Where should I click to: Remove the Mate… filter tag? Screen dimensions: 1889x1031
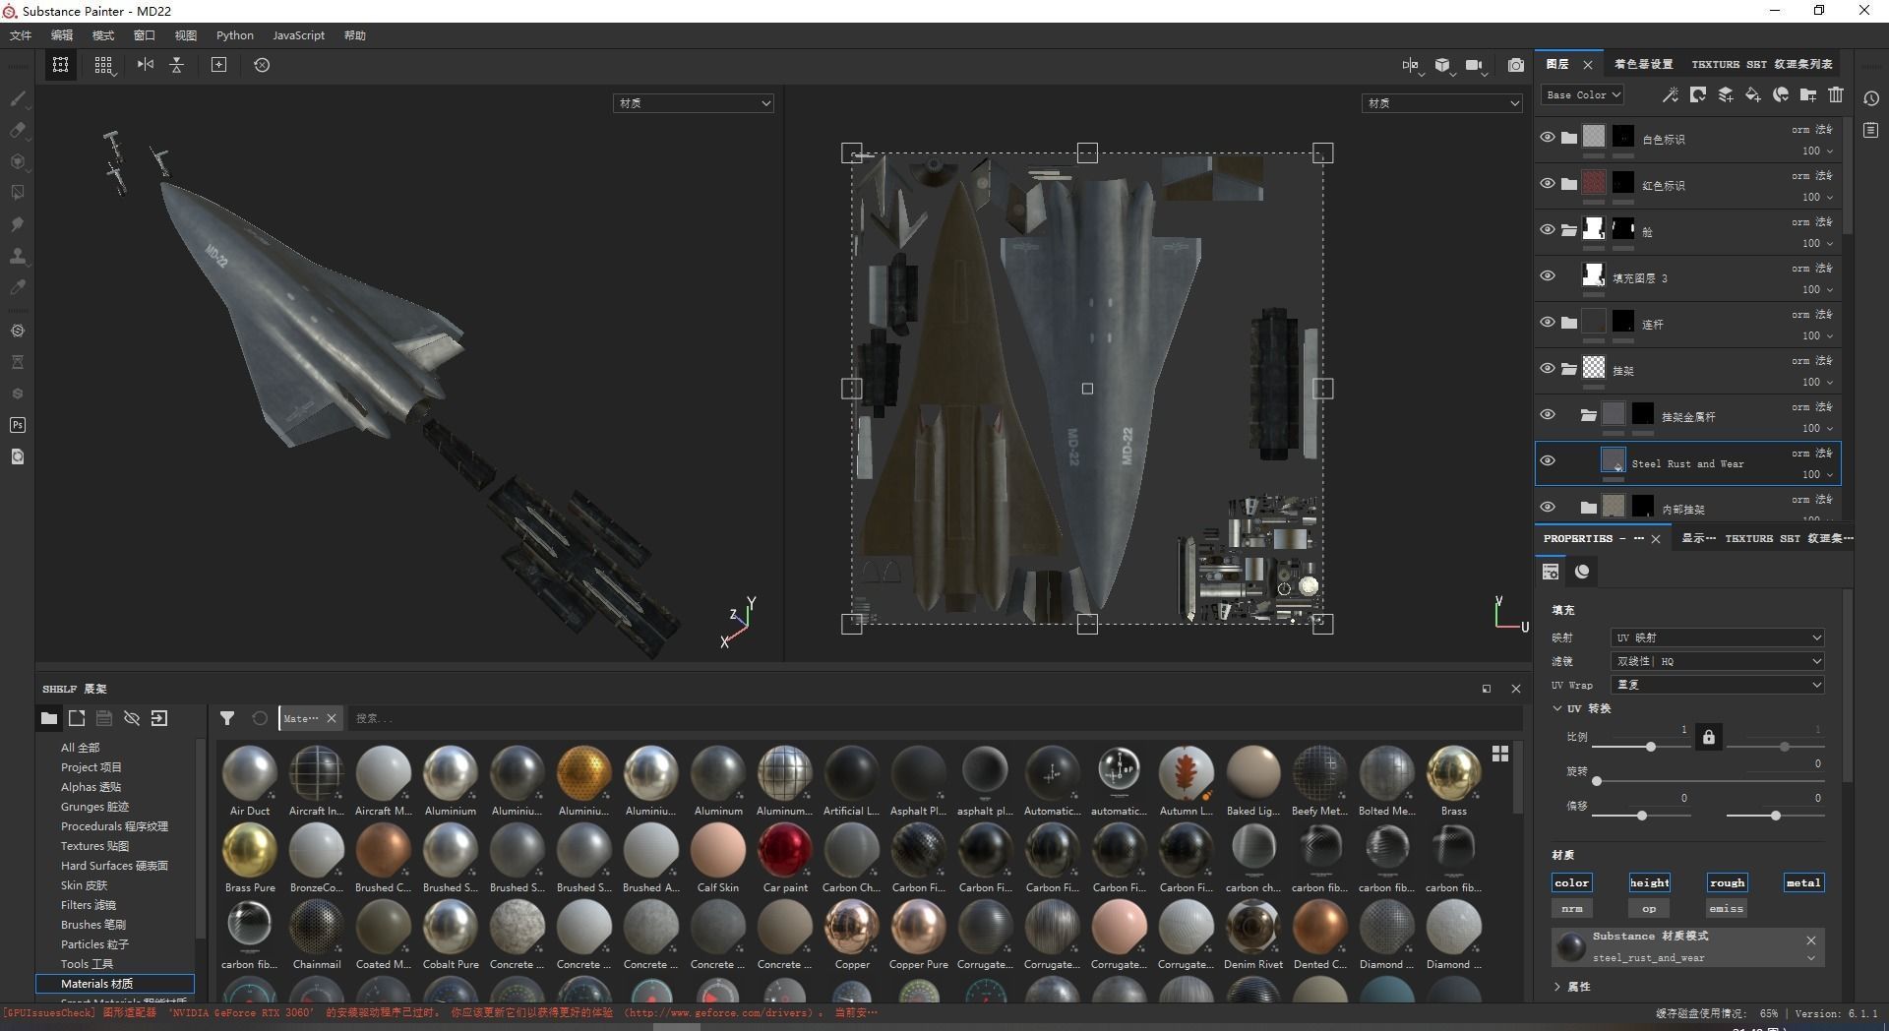coord(332,718)
